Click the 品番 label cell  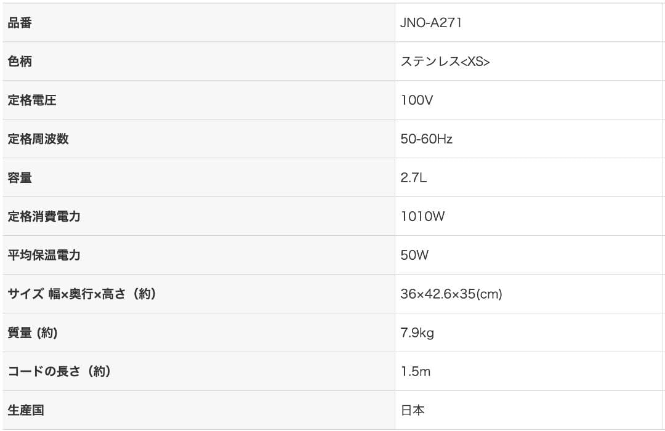pyautogui.click(x=20, y=23)
